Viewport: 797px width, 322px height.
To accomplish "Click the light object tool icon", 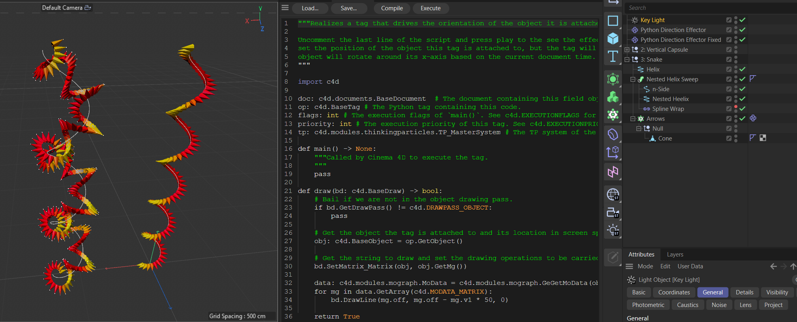I will coord(613,230).
